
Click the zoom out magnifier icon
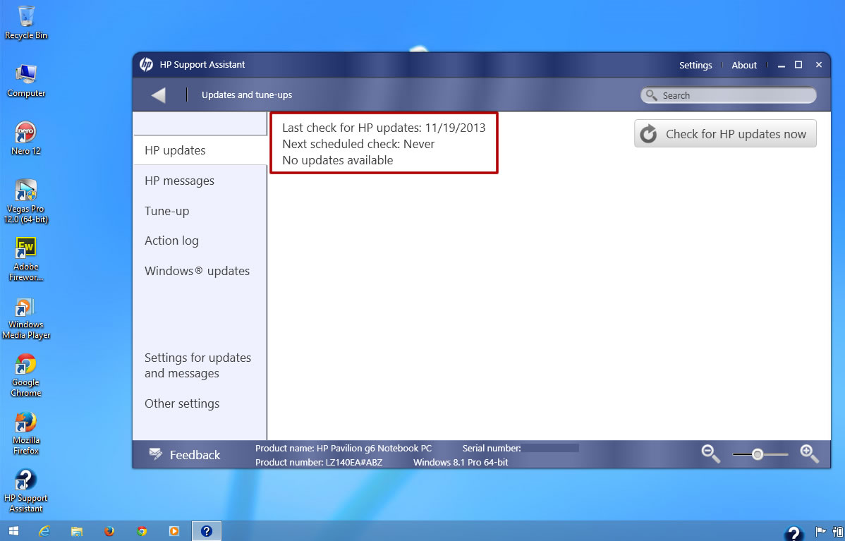click(x=710, y=454)
